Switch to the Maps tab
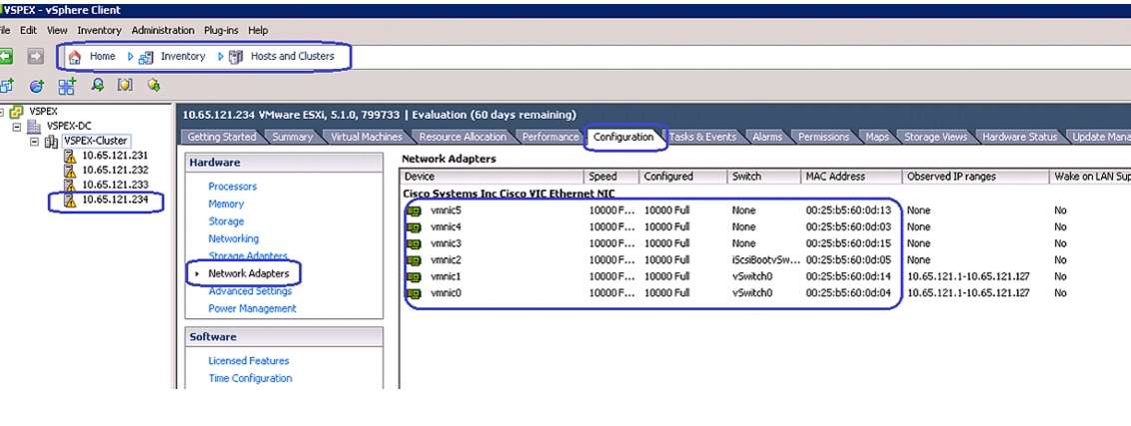Image resolution: width=1131 pixels, height=426 pixels. (x=877, y=137)
